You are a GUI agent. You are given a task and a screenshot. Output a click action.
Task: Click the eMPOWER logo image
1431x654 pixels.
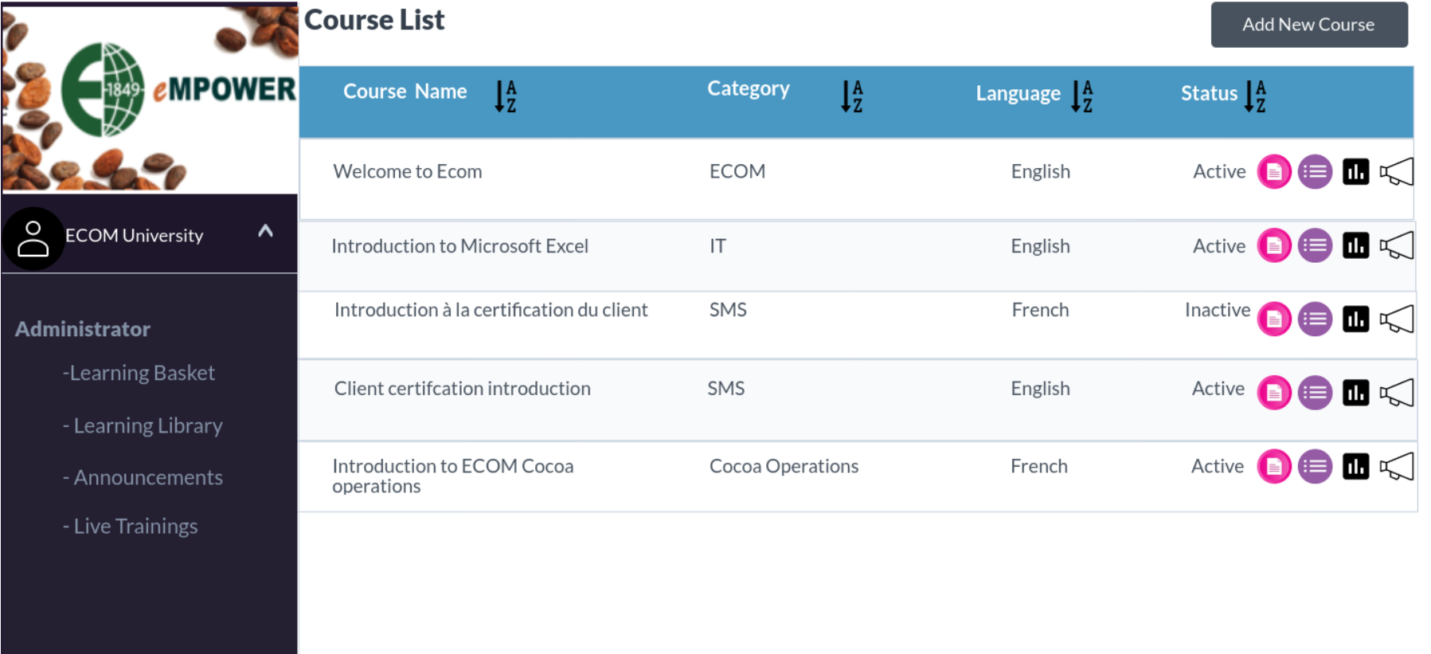[150, 98]
